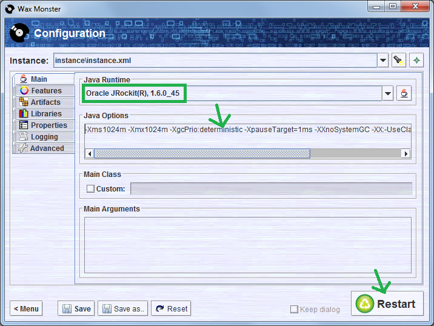The width and height of the screenshot is (434, 326).
Task: Enable the Custom main class checkbox
Action: [90, 188]
